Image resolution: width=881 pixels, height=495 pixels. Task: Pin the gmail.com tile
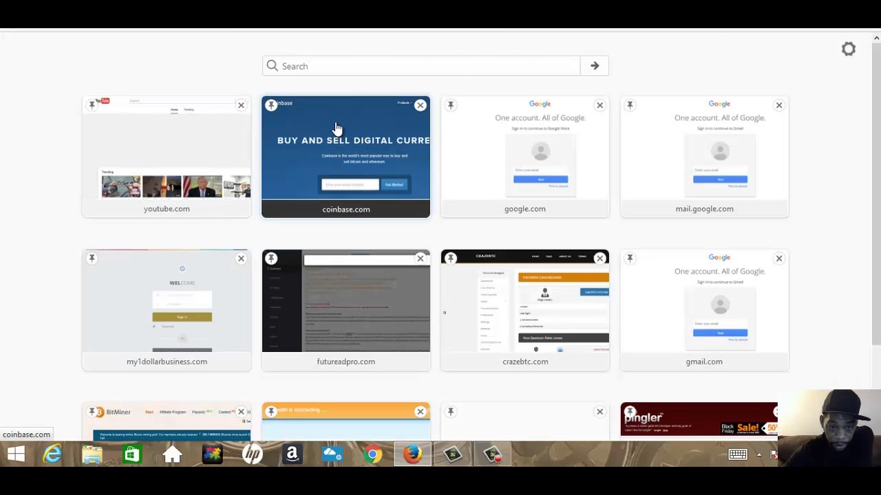coord(630,258)
